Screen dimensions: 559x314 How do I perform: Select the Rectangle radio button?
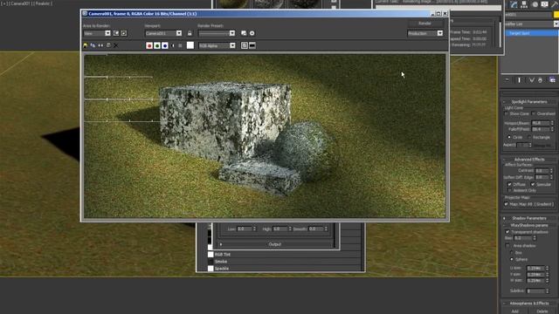(529, 137)
